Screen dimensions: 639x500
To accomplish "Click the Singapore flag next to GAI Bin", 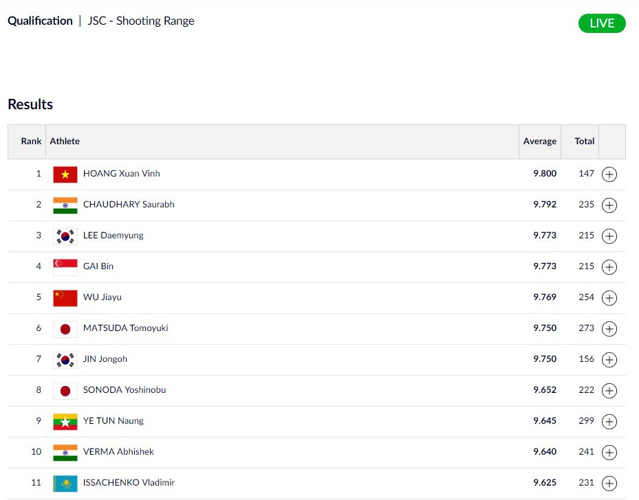I will coord(65,267).
